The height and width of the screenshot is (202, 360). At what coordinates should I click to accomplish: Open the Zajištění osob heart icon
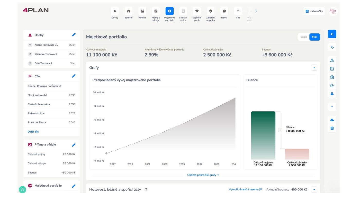(x=197, y=11)
